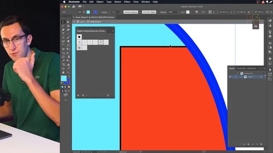273x153 pixels.
Task: Select the Artboard tool
Action: [64, 68]
